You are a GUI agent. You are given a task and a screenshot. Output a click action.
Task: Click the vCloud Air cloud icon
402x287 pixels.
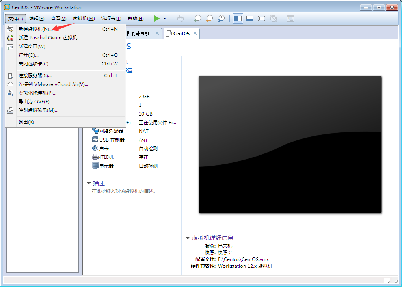coord(10,84)
